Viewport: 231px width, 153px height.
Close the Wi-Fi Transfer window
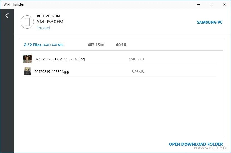coord(224,4)
